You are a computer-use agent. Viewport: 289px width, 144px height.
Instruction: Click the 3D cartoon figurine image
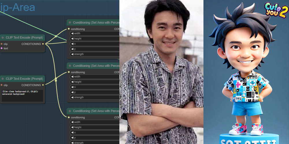(246, 72)
